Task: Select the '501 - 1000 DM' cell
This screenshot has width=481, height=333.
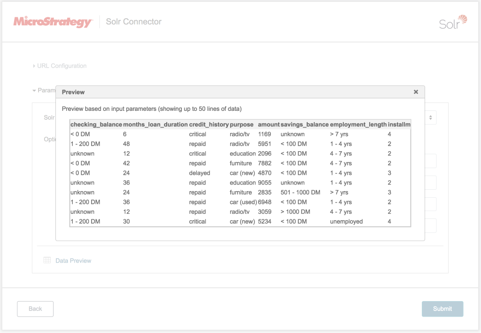Action: [300, 193]
